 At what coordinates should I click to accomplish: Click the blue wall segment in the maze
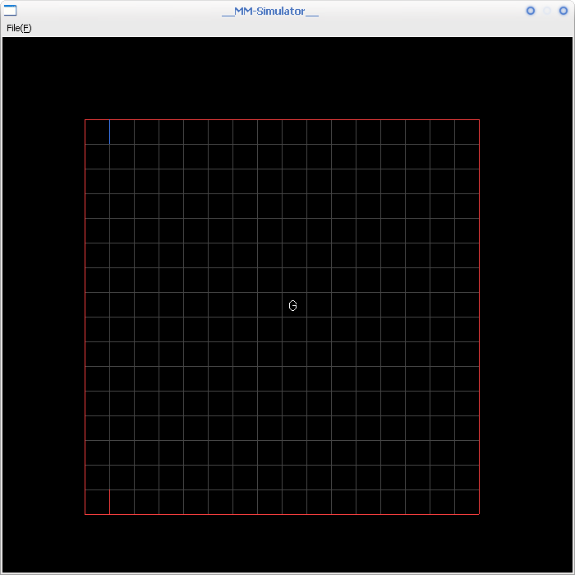pyautogui.click(x=109, y=132)
